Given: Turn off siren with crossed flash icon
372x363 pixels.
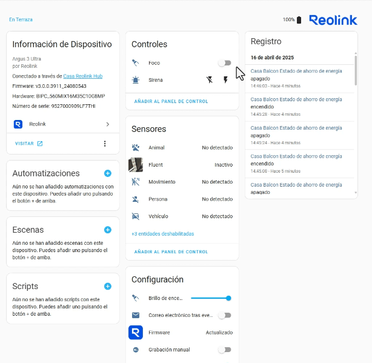Looking at the screenshot, I should [210, 80].
